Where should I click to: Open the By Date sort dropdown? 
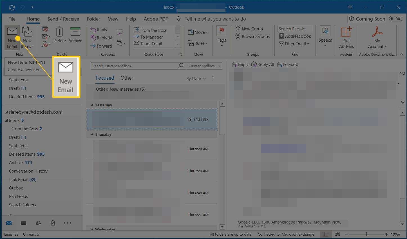[x=196, y=79]
